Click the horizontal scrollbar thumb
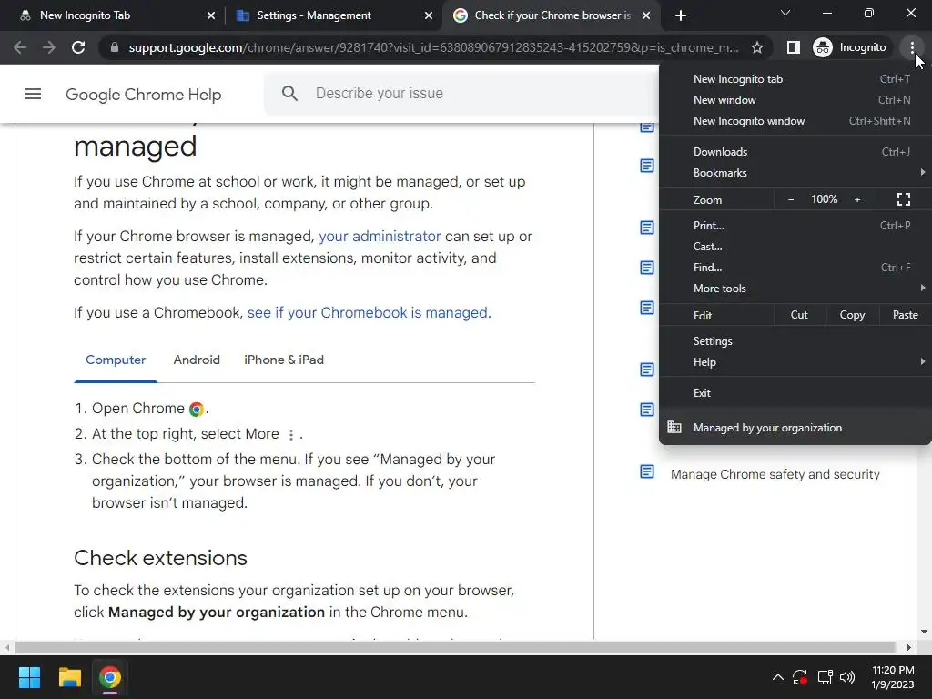The width and height of the screenshot is (932, 699). 455,647
